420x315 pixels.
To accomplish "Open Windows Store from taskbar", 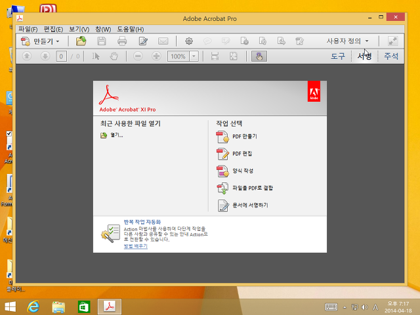I will [x=84, y=306].
